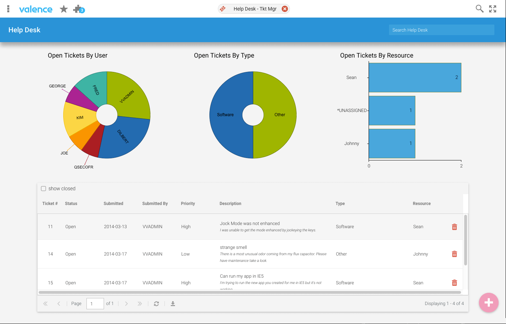Viewport: 506px width, 324px height.
Task: Delete ticket 14 with trash icon
Action: tap(454, 254)
